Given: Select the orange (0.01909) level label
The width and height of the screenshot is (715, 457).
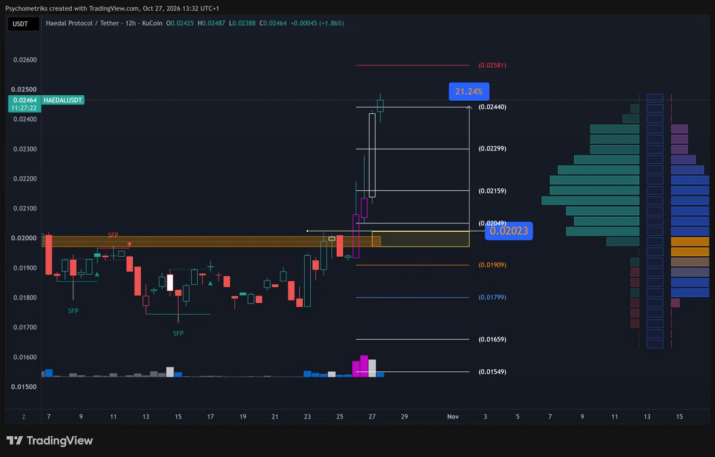Looking at the screenshot, I should (493, 265).
